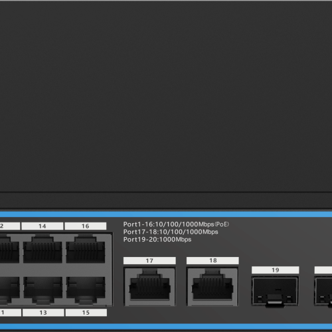
Task: Click the SFP slot numbered 19
Action: click(275, 291)
